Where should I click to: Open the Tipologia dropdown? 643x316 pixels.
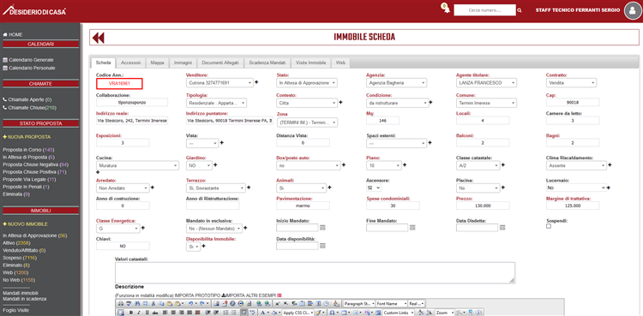pos(217,103)
